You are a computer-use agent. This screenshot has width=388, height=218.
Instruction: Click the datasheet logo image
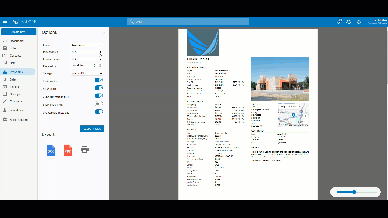pos(202,42)
